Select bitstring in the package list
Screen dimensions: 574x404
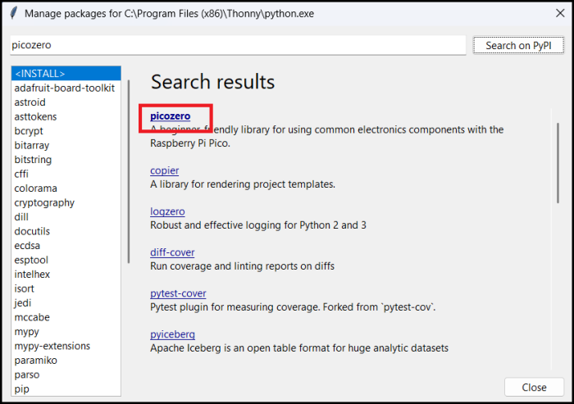pyautogui.click(x=66, y=160)
